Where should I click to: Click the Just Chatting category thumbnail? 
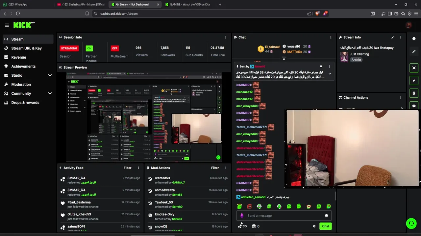pos(344,57)
